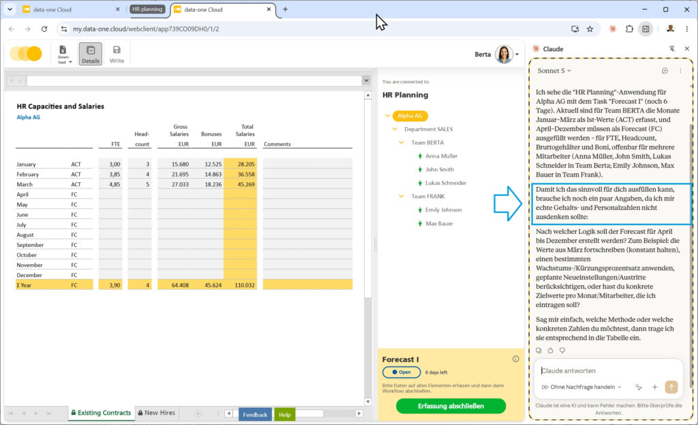698x425 pixels.
Task: Click the last sheet navigation arrow
Action: point(49,413)
